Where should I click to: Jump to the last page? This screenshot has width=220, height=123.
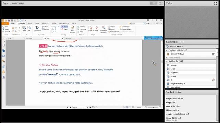click(90, 107)
